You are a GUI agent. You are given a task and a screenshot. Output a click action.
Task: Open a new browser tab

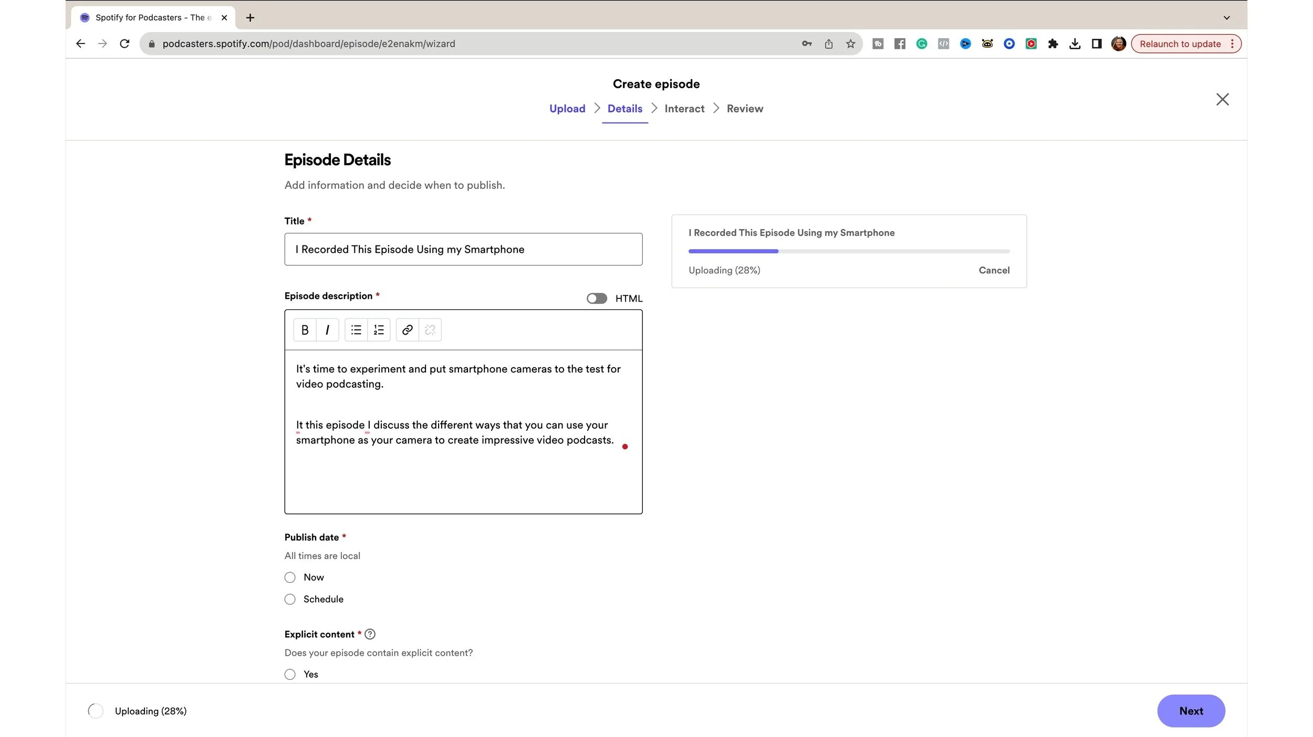250,17
